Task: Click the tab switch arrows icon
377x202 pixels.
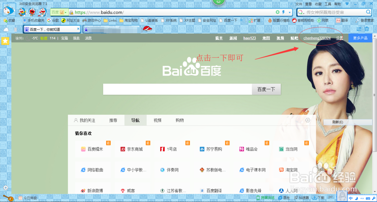Action: [359, 29]
